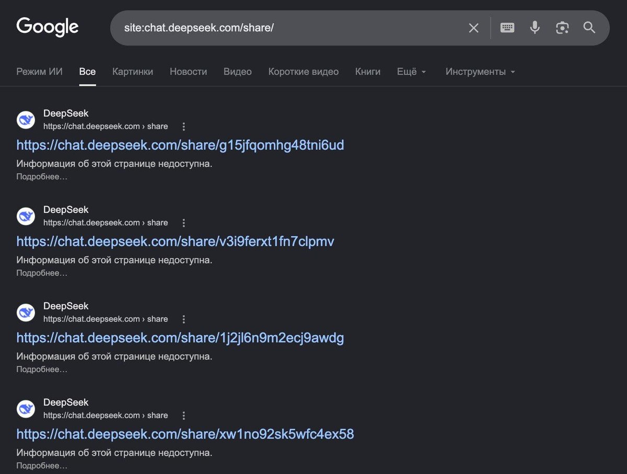The image size is (627, 474).
Task: Open three-dot menu of xw1no92sk5wfc4ex58 result
Action: [183, 416]
